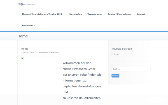168x105 pixels.
Task: Click the Neueste Beiträge heading
Action: pyautogui.click(x=122, y=49)
